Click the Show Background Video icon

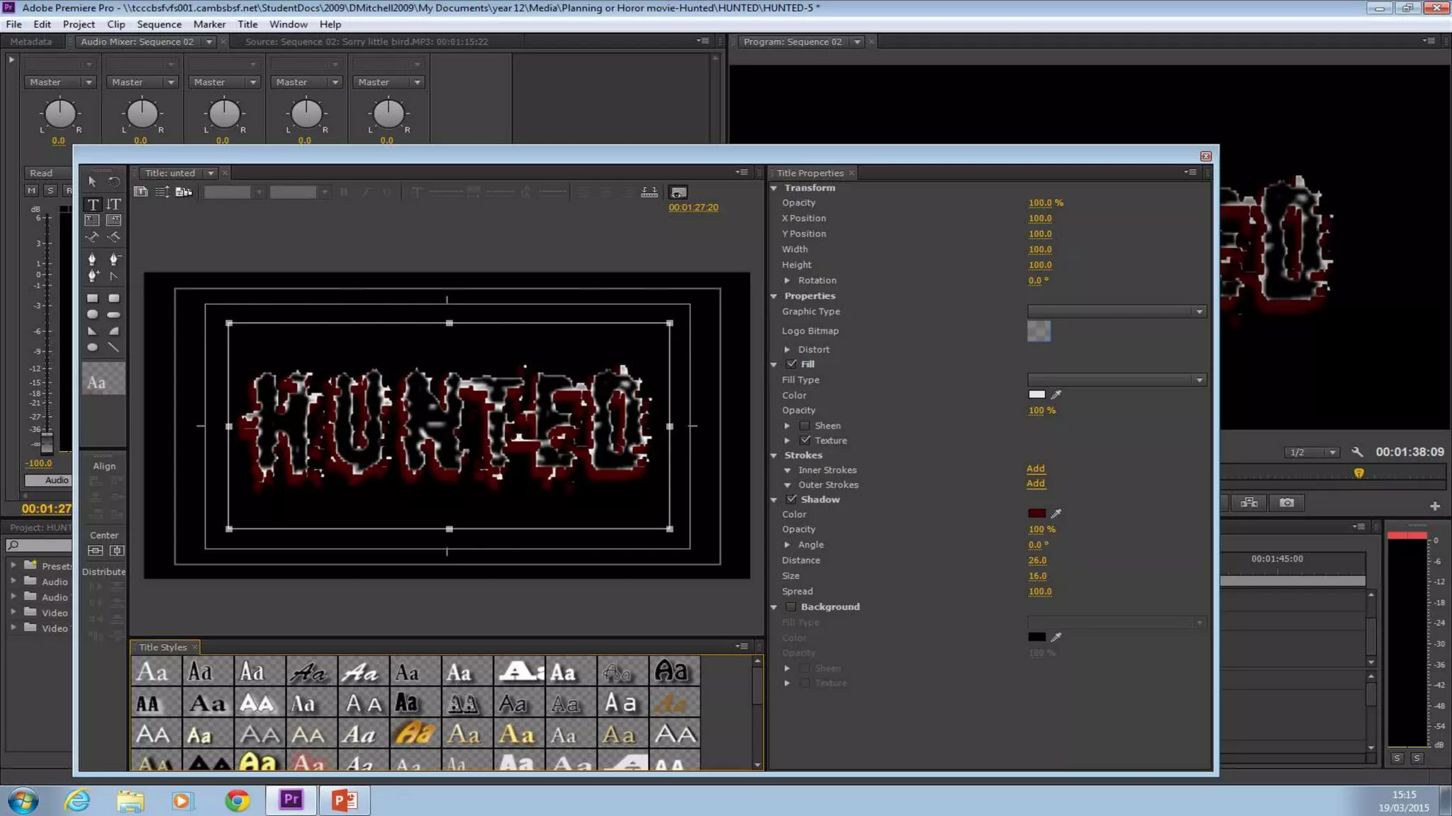(678, 193)
